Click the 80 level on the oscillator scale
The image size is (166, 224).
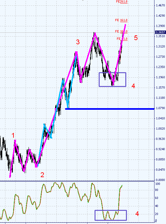click(157, 190)
